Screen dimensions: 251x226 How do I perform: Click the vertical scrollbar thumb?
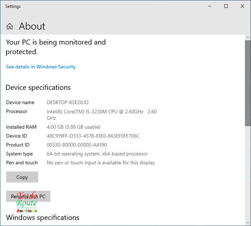point(248,82)
